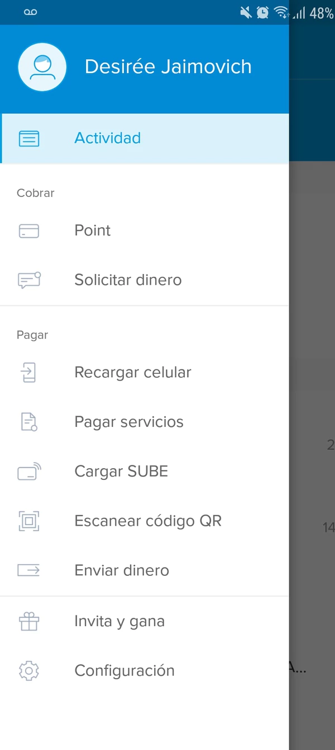The width and height of the screenshot is (335, 750).
Task: Tap the dimmed area to close drawer
Action: point(312,335)
